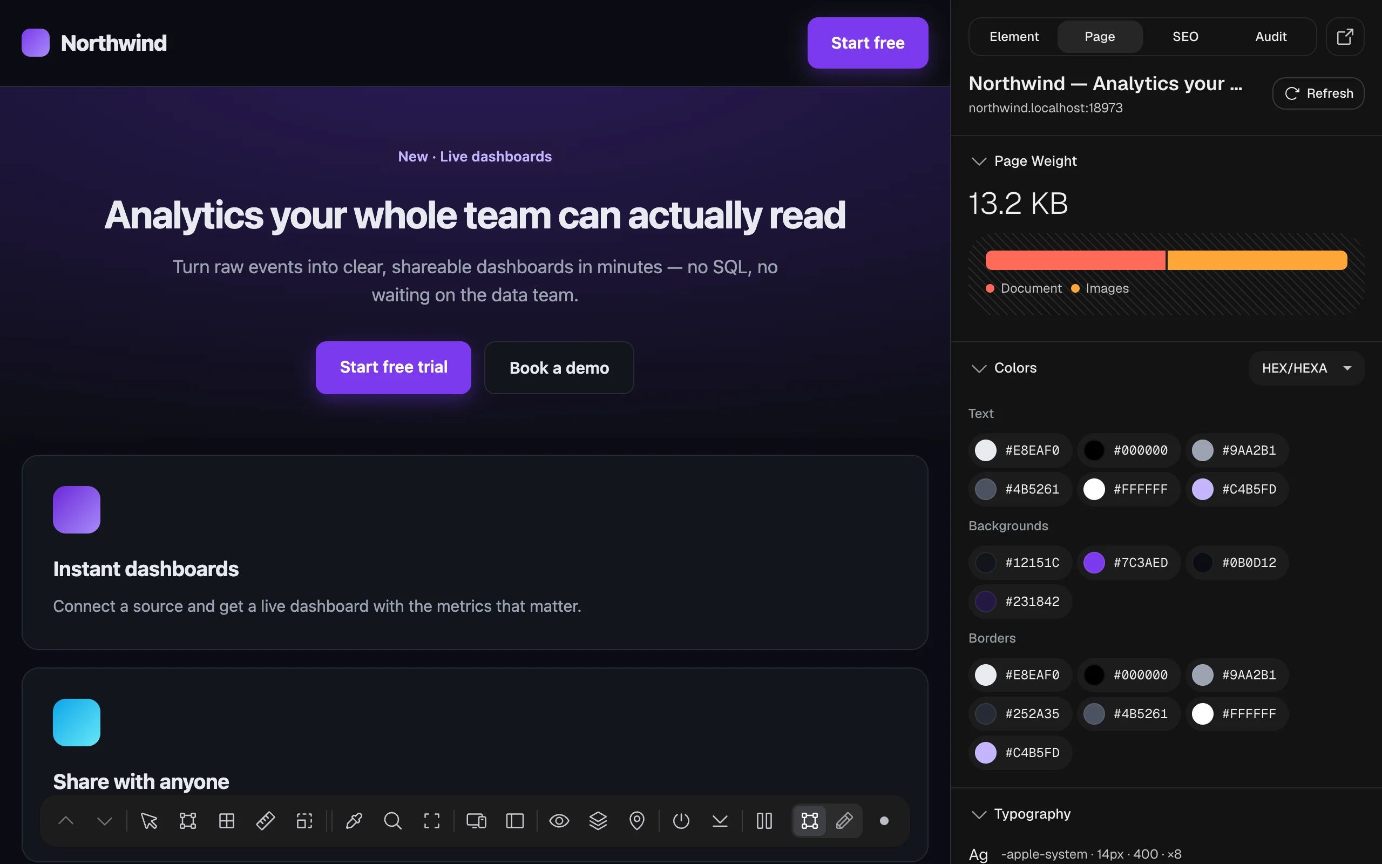The image size is (1382, 864).
Task: Click the #231842 background color swatch
Action: point(1020,602)
